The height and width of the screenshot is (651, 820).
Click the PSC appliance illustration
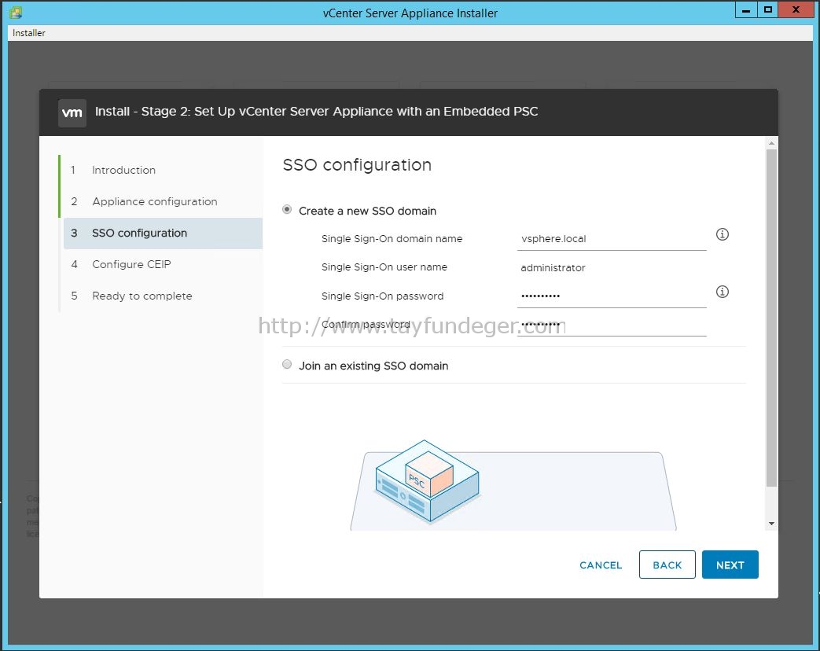point(427,481)
